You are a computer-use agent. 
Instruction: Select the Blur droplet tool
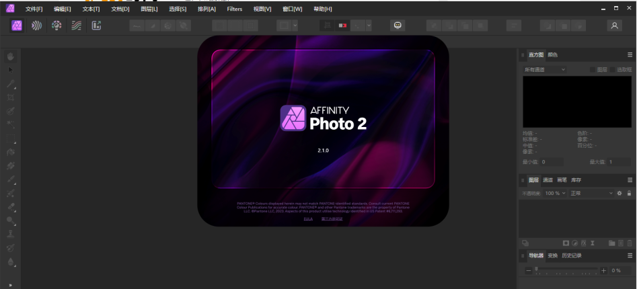(11, 261)
